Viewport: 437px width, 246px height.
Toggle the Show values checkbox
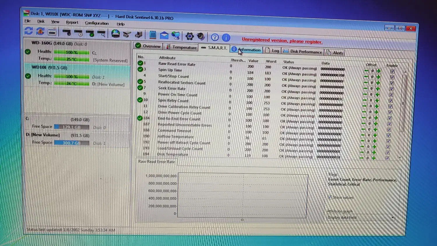click(329, 197)
